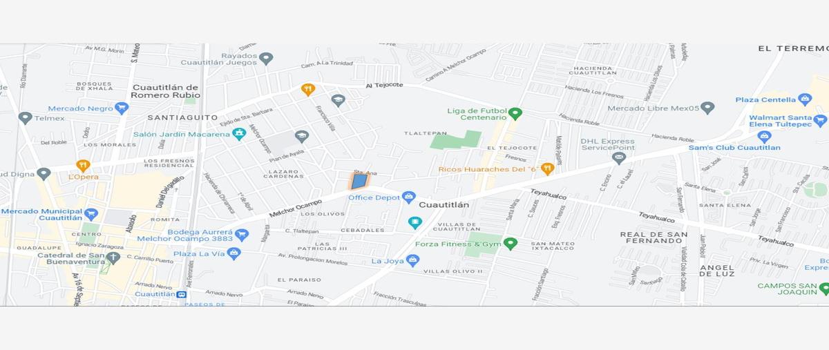The height and width of the screenshot is (350, 829).
Task: Select the DHL Express ServicePoint pin
Action: click(619, 158)
